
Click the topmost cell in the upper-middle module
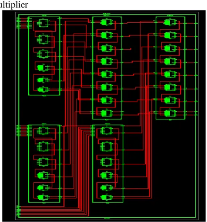[x=107, y=22]
